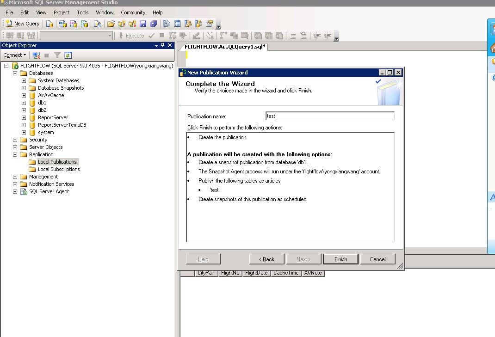Viewport: 495px width, 337px height.
Task: Click the Database Engine Query icon
Action: (49, 24)
